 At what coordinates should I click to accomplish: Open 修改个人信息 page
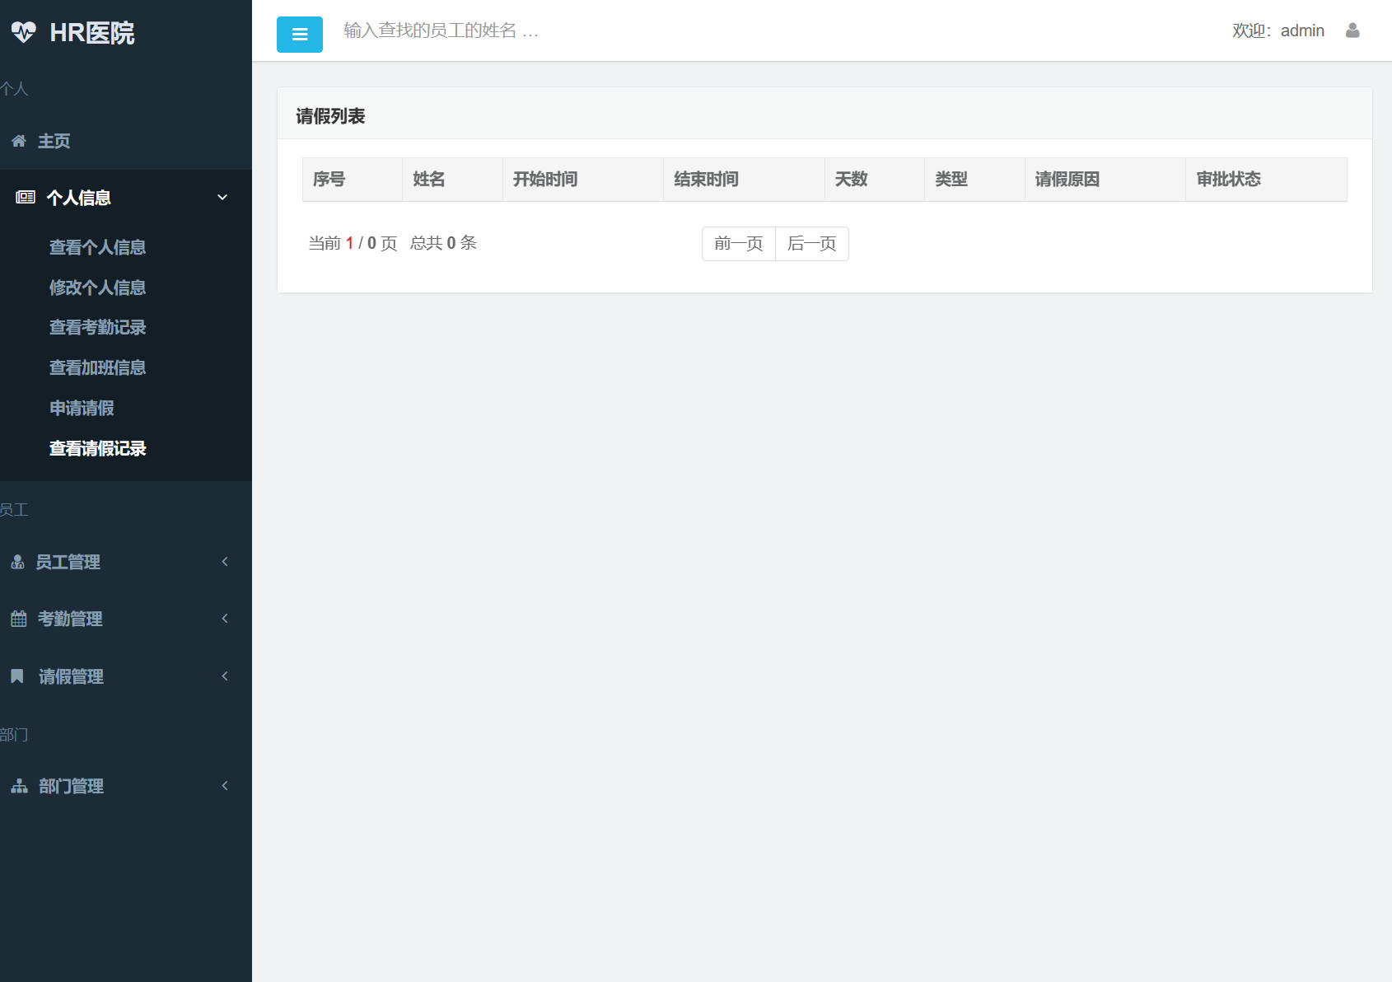click(97, 288)
